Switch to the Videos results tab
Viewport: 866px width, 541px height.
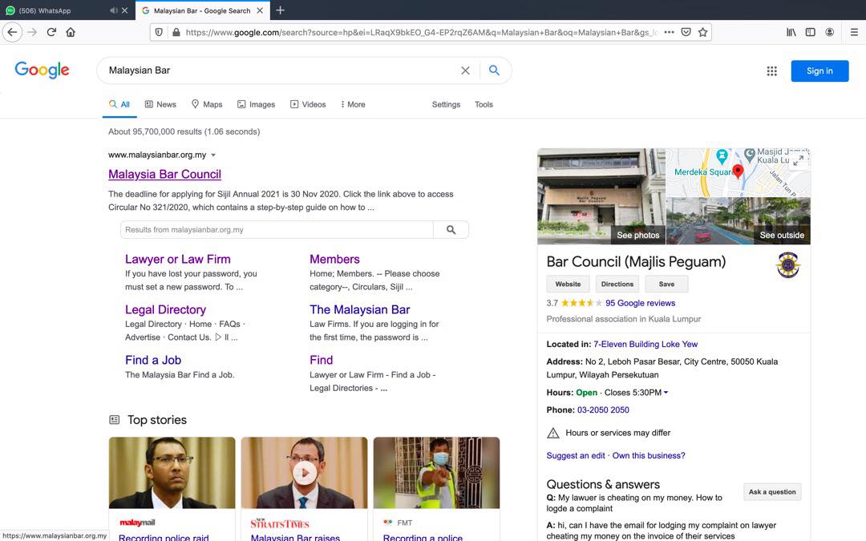(308, 104)
